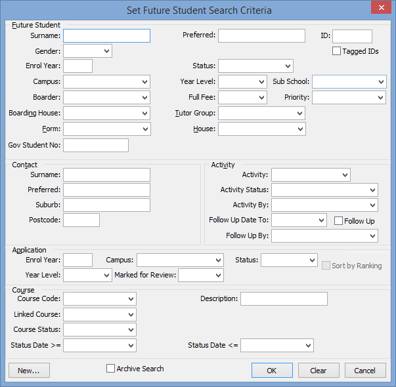Expand the Activity Status dropdown
The image size is (396, 387).
click(x=324, y=190)
